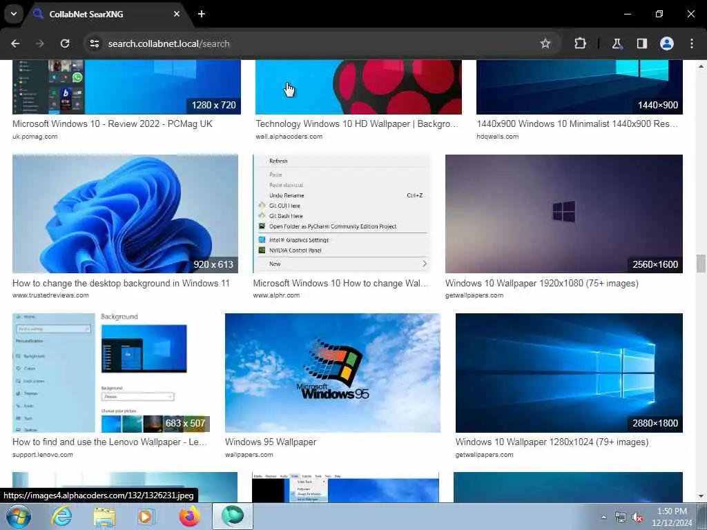This screenshot has width=707, height=530.
Task: Click the uk.pcmag.com source text
Action: point(35,136)
